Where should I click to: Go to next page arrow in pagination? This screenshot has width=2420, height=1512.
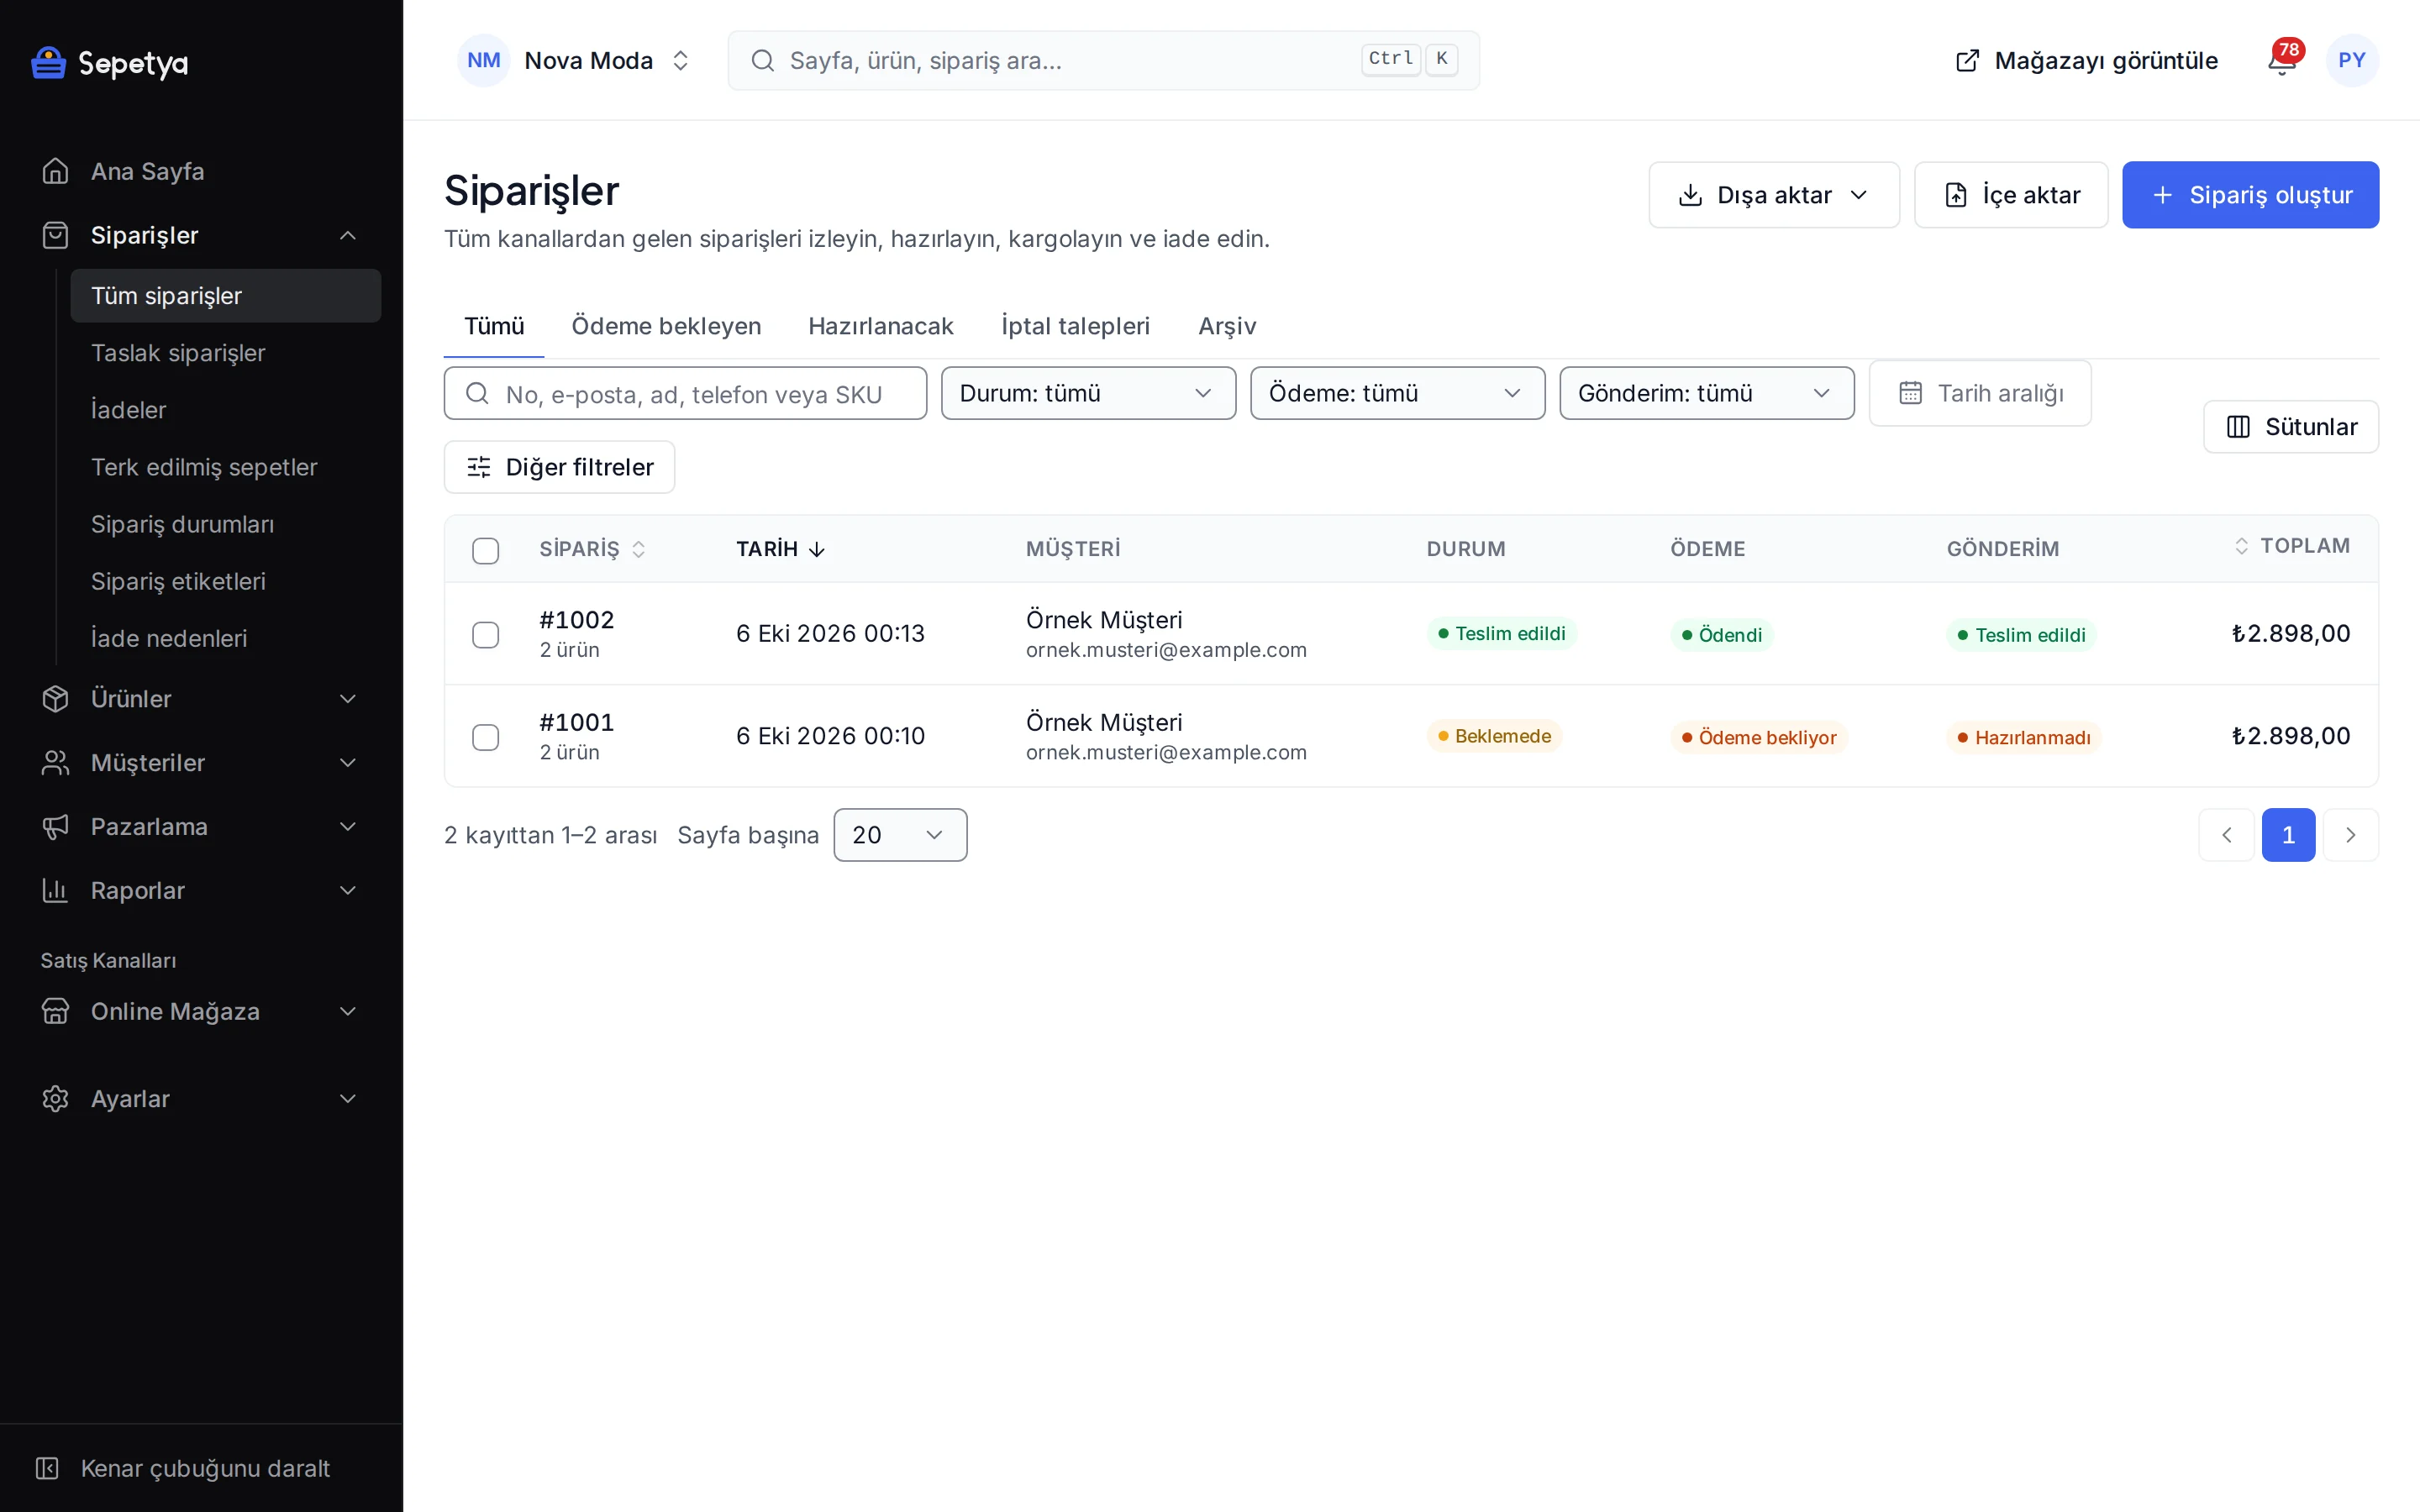tap(2350, 834)
